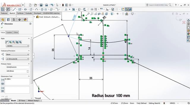The image size is (190, 107).
Task: Open the Display/Delete Relations tool
Action: point(107,9)
